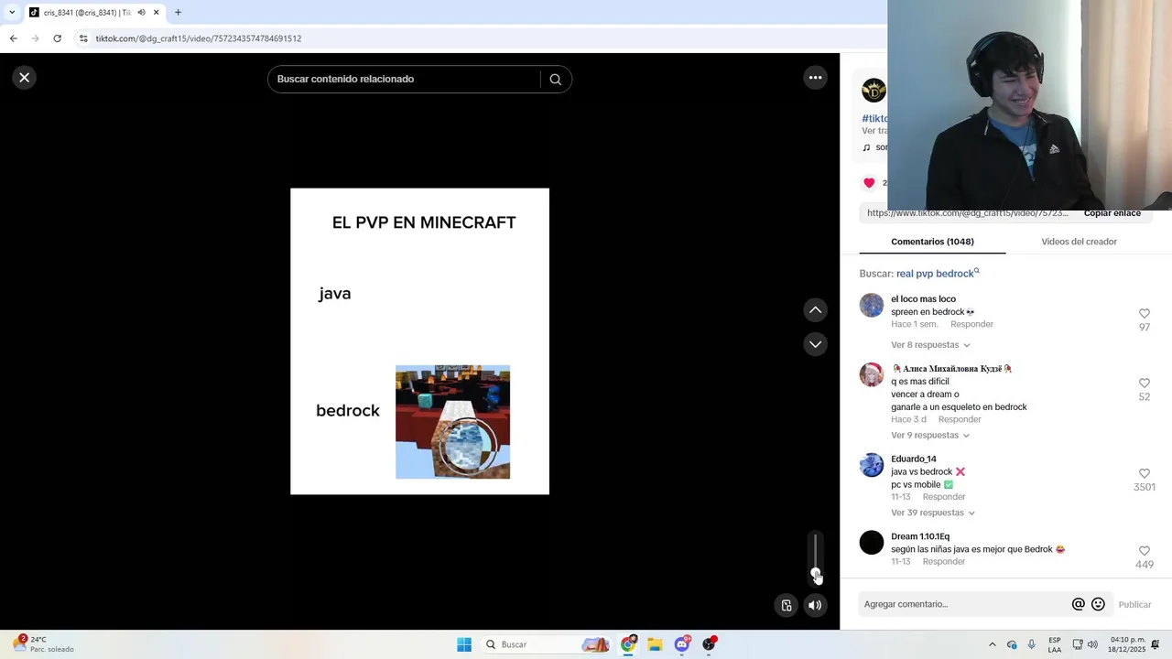Reply to Eduardo_14's comment
This screenshot has width=1172, height=659.
tap(944, 497)
